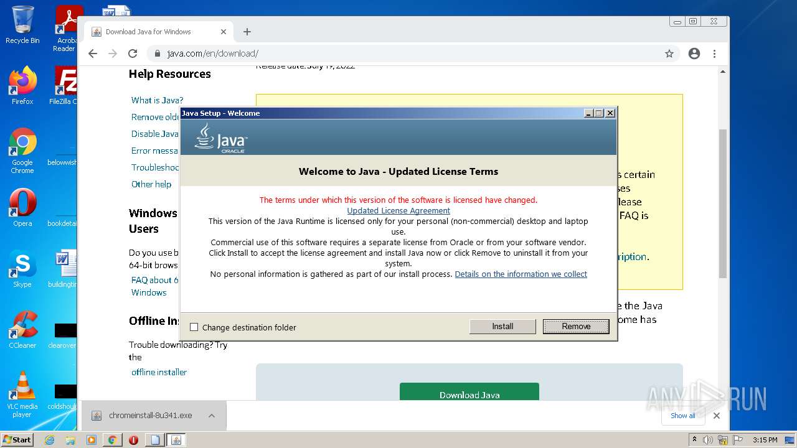Image resolution: width=797 pixels, height=448 pixels.
Task: Tick the Change destination folder checkbox
Action: point(194,327)
